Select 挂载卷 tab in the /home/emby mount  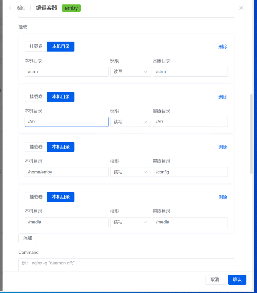click(x=36, y=147)
